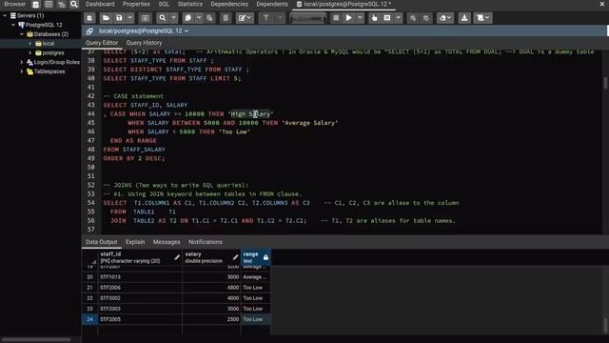Open the execute options dropdown arrow

360,18
